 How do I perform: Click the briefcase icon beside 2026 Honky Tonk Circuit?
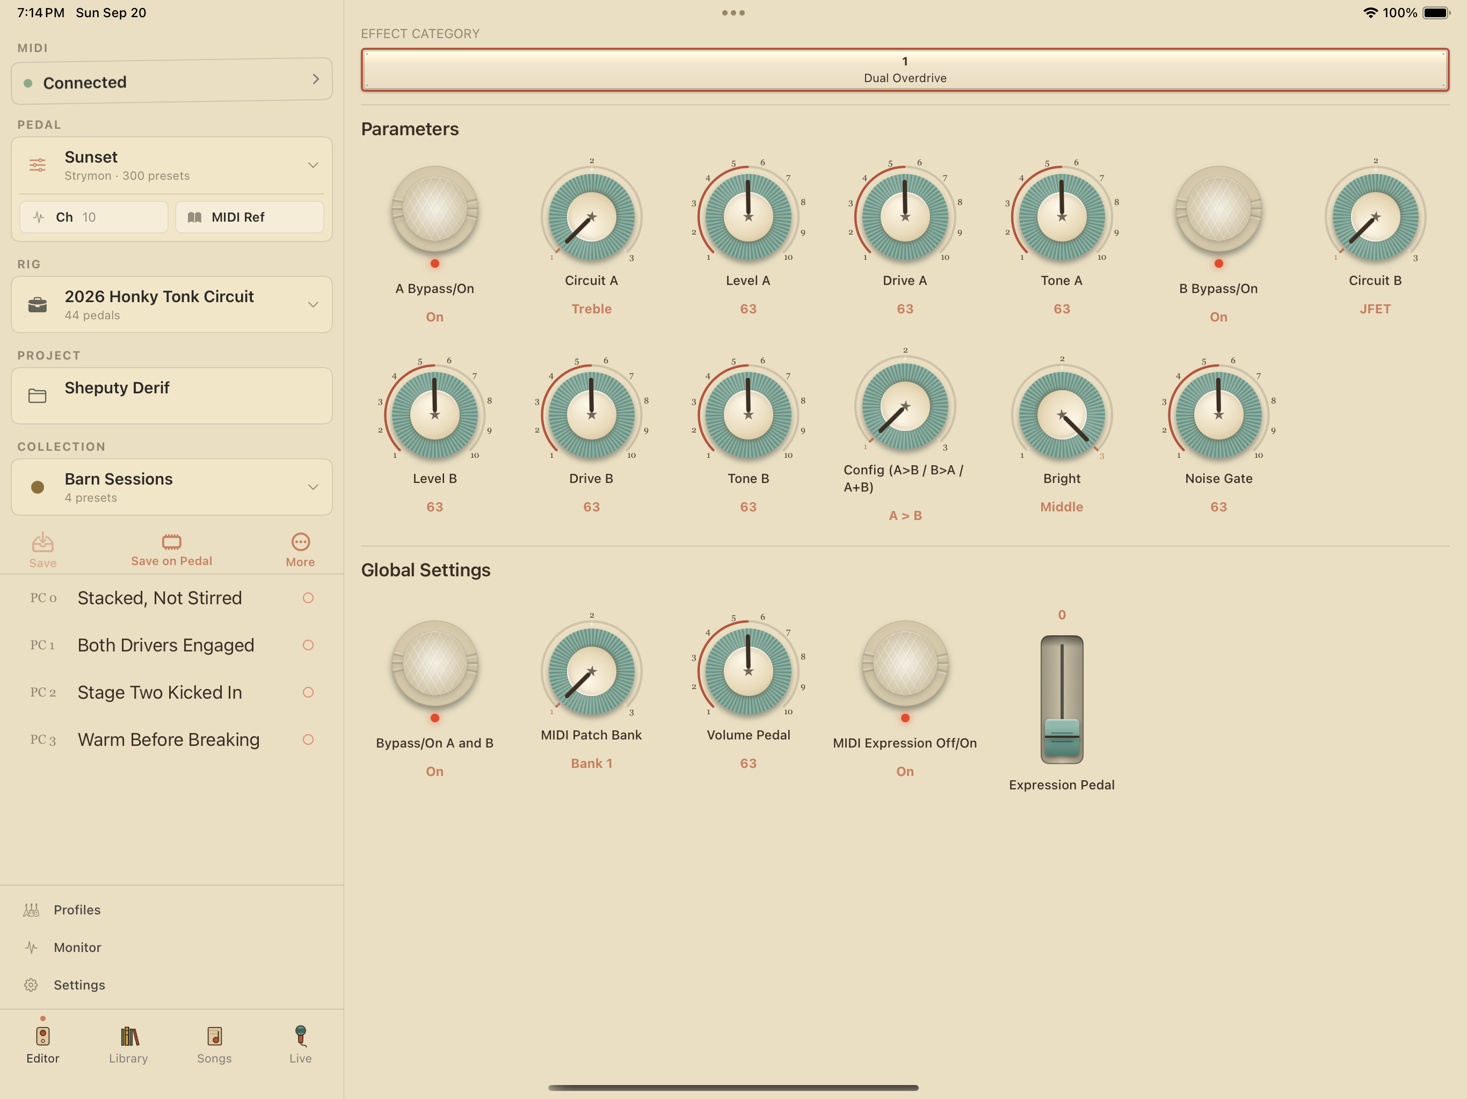[x=38, y=305]
